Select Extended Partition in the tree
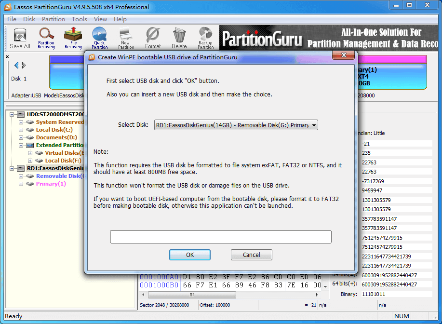 pos(60,145)
